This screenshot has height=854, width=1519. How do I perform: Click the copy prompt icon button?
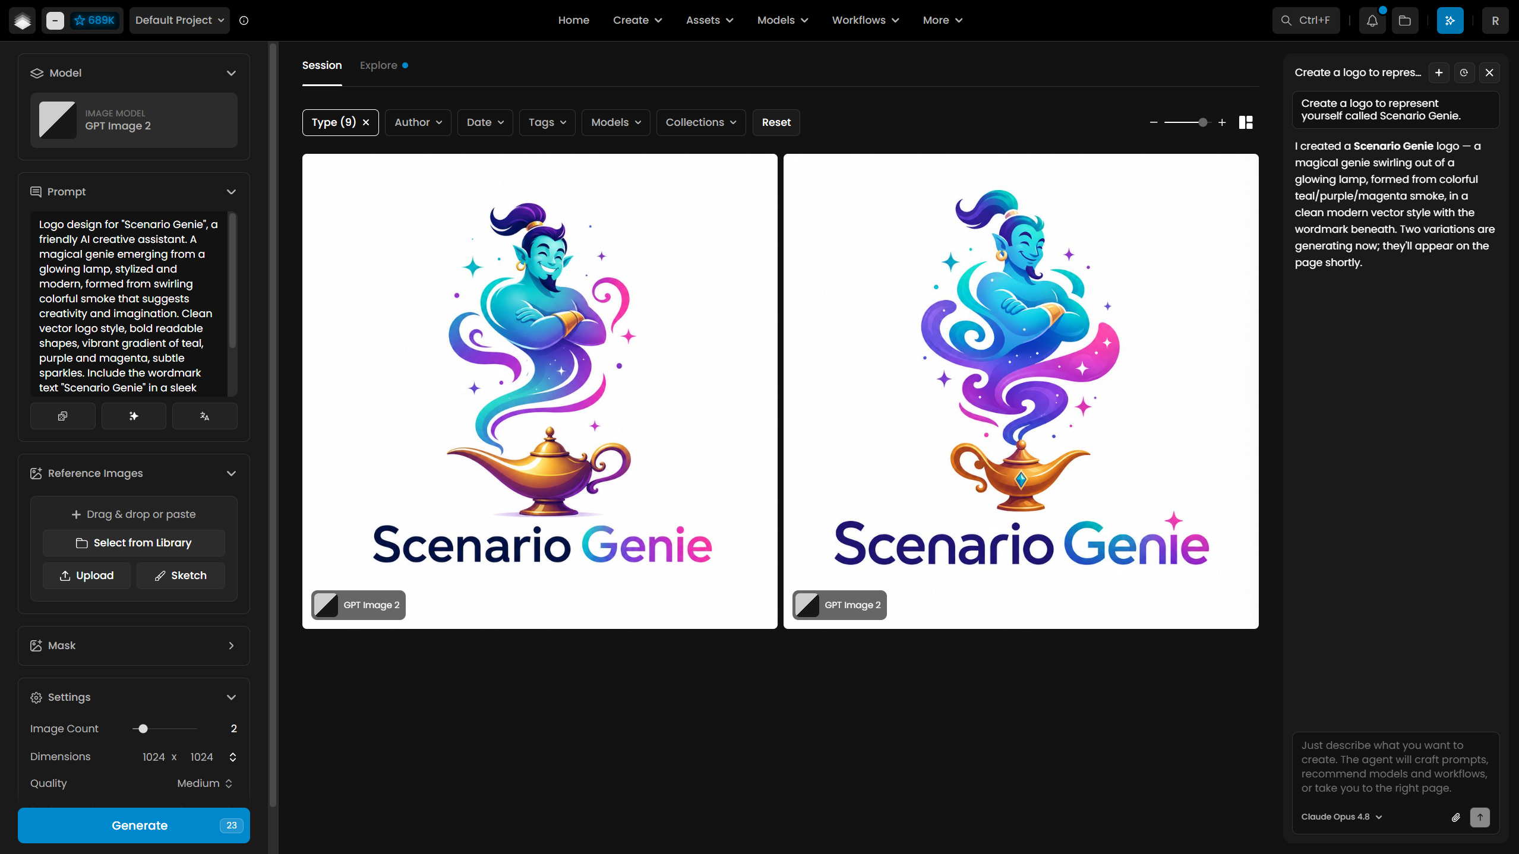click(62, 416)
